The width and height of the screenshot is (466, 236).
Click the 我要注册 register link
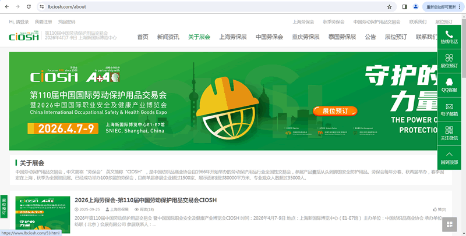tap(44, 22)
